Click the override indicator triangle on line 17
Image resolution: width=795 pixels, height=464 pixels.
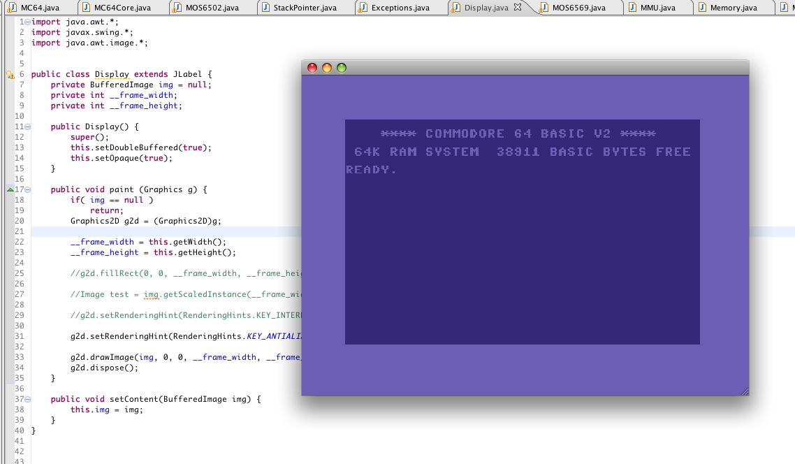(10, 189)
